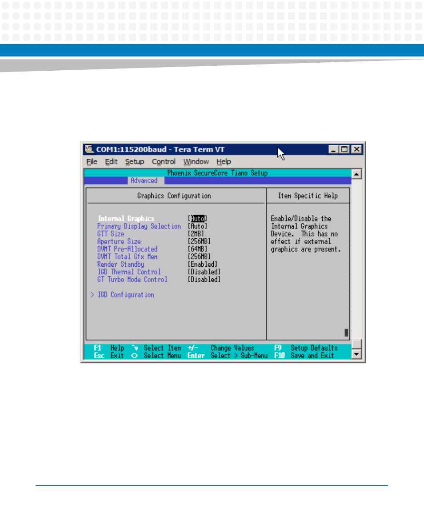Click the Enter Select Sub-Menu hint
The image size is (424, 509).
pyautogui.click(x=228, y=356)
